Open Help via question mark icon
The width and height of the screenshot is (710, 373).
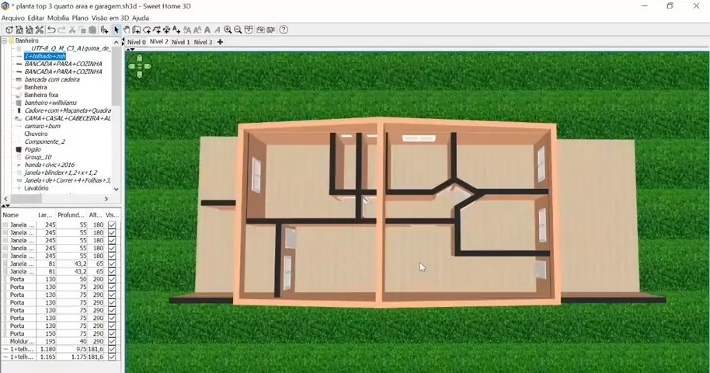(284, 30)
